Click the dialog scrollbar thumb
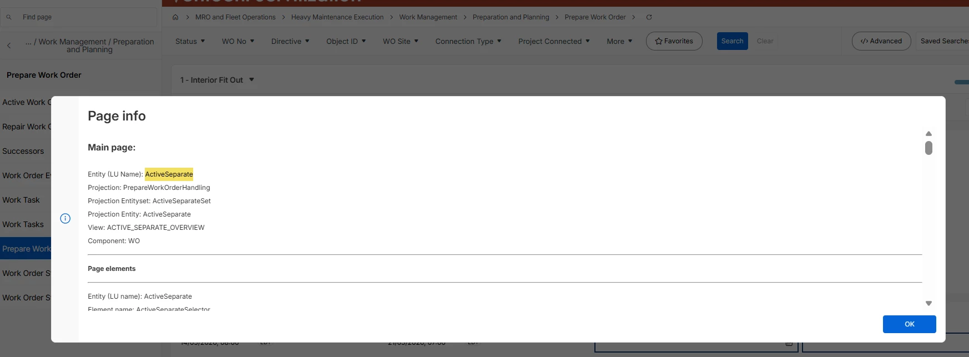 pos(928,148)
